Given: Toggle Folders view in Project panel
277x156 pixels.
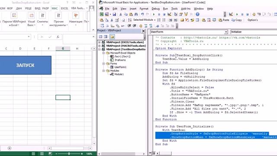Looking at the screenshot, I should pyautogui.click(x=112, y=36).
